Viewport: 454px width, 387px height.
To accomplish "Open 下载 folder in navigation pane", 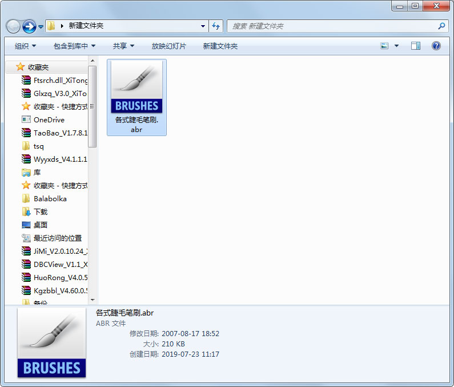I will tap(41, 212).
